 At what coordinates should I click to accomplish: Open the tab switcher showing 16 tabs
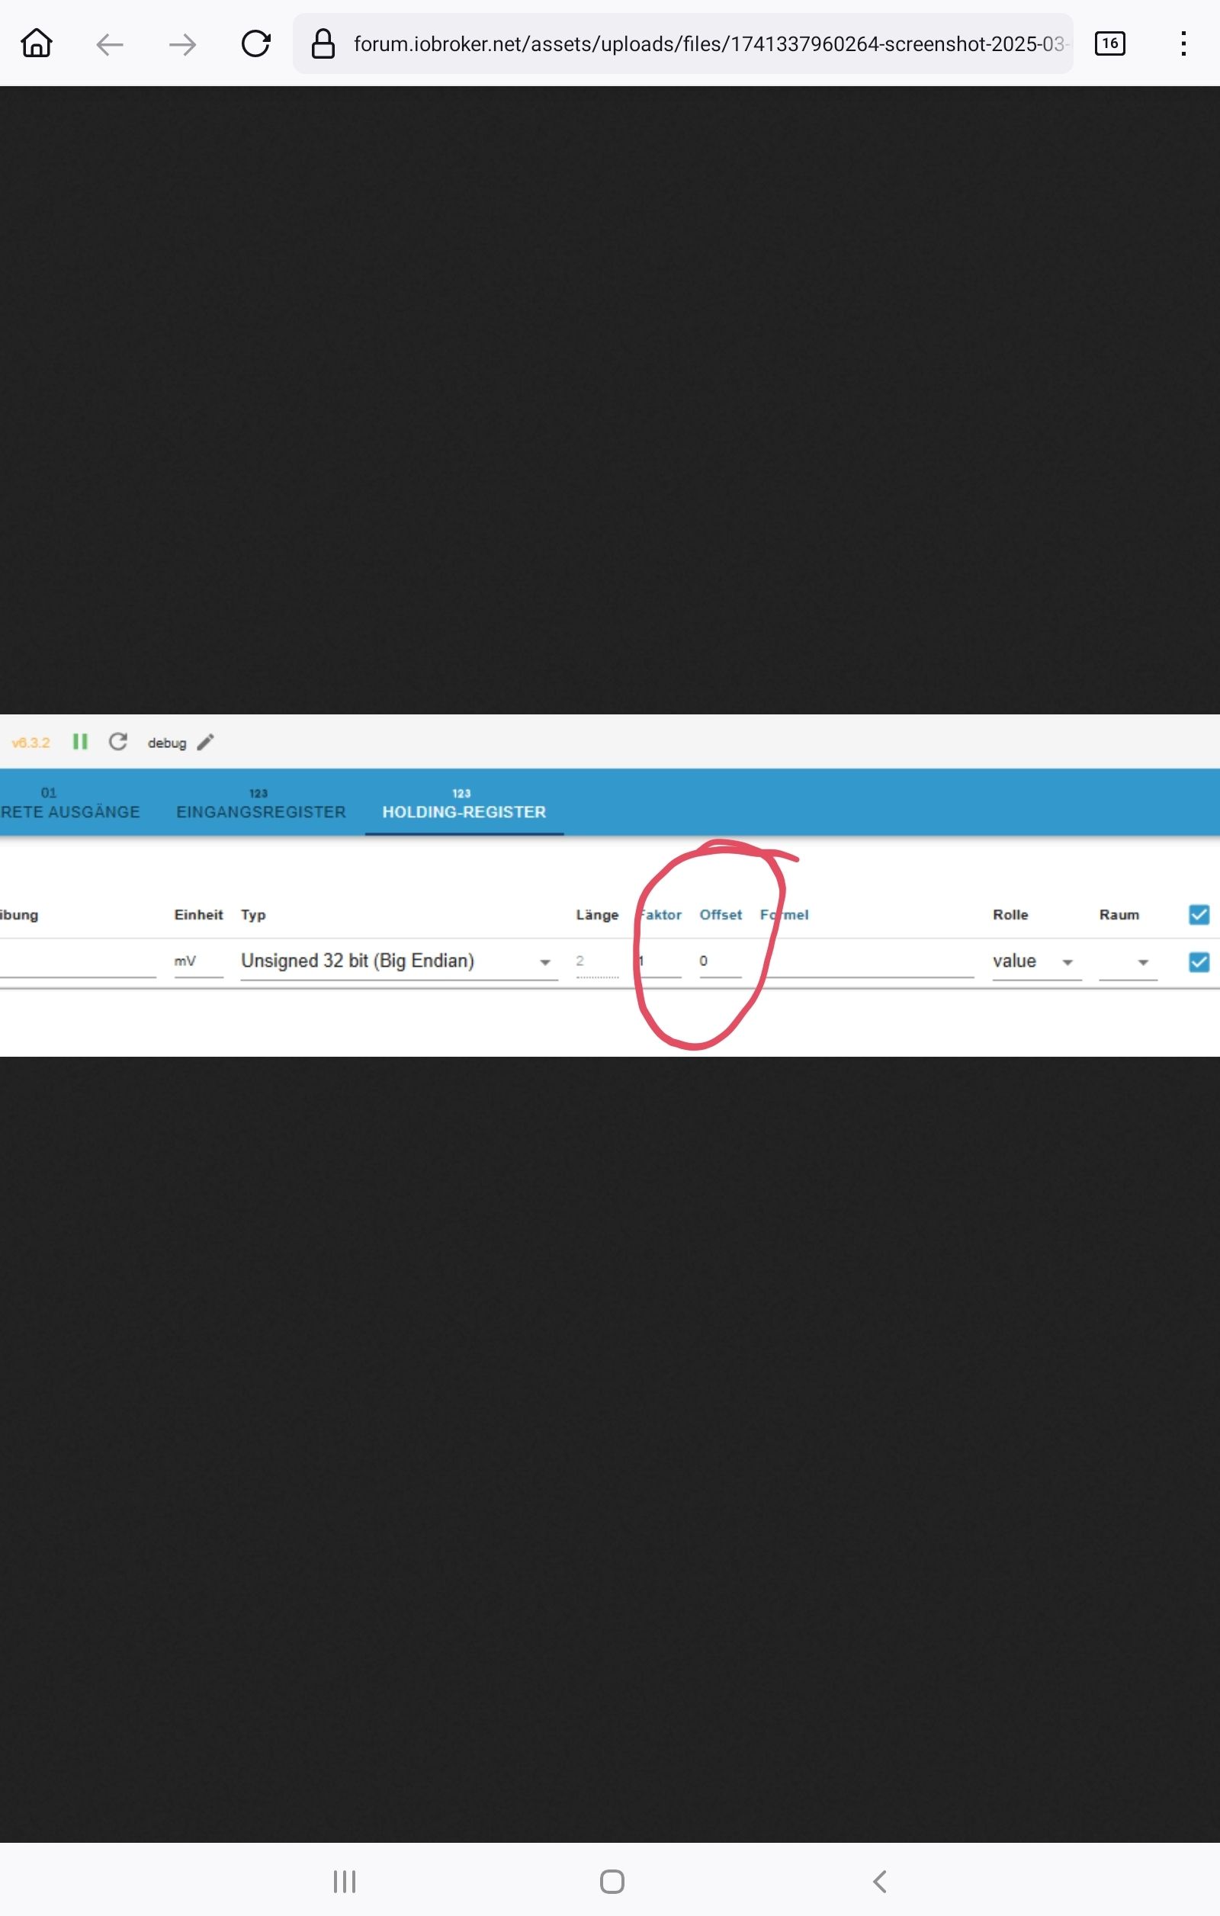point(1109,43)
